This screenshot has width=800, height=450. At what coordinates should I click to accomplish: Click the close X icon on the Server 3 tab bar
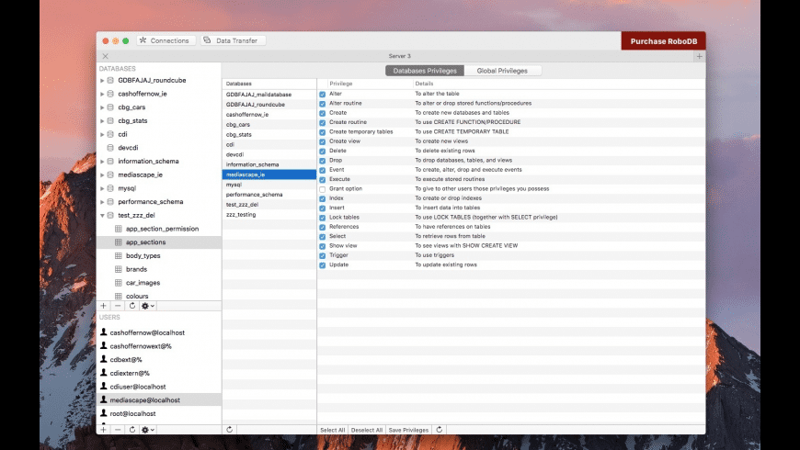(105, 56)
